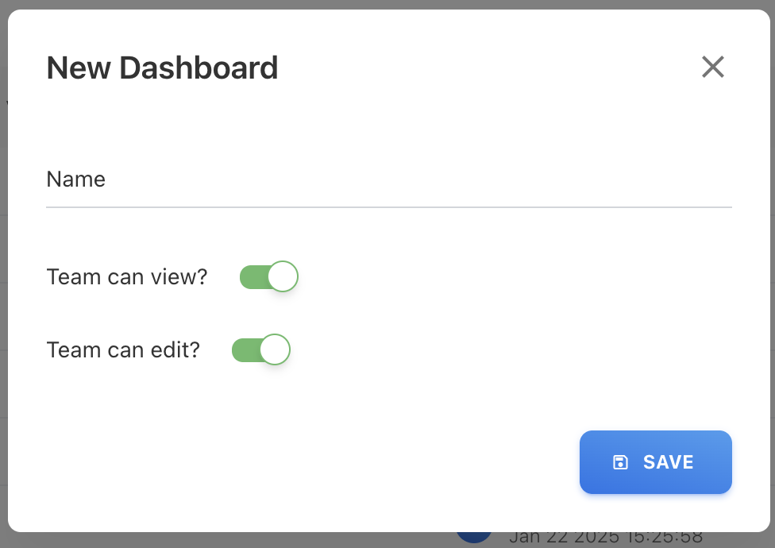Click the underline of the Name field
Viewport: 775px width, 548px height.
389,207
